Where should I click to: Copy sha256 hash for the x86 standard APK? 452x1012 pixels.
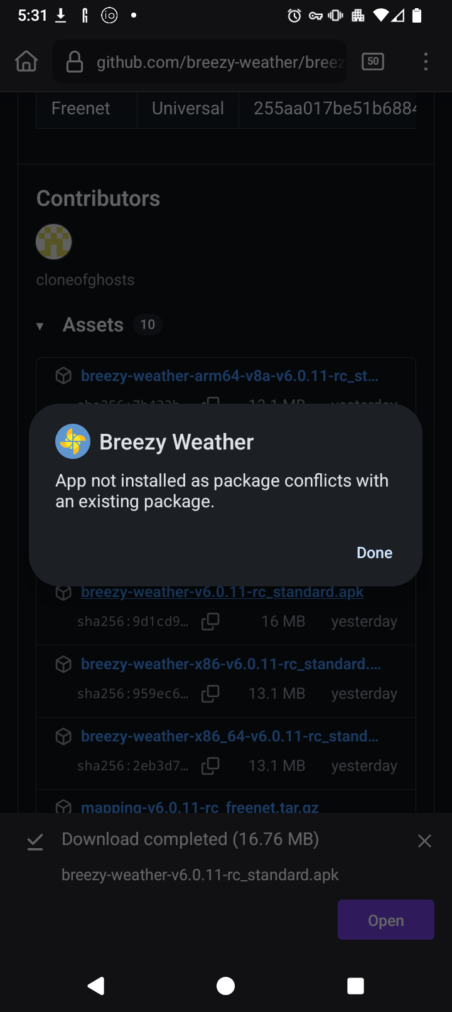click(x=210, y=694)
